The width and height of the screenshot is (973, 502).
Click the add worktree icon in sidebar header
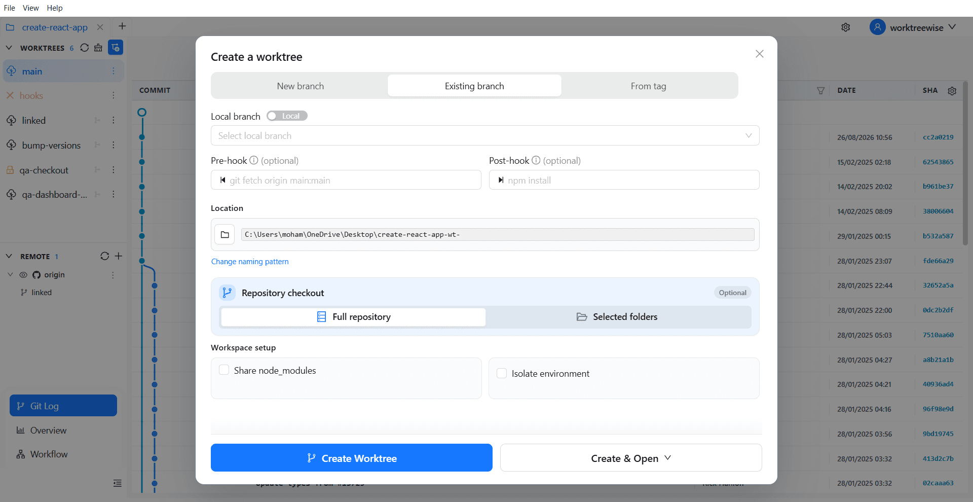tap(116, 48)
